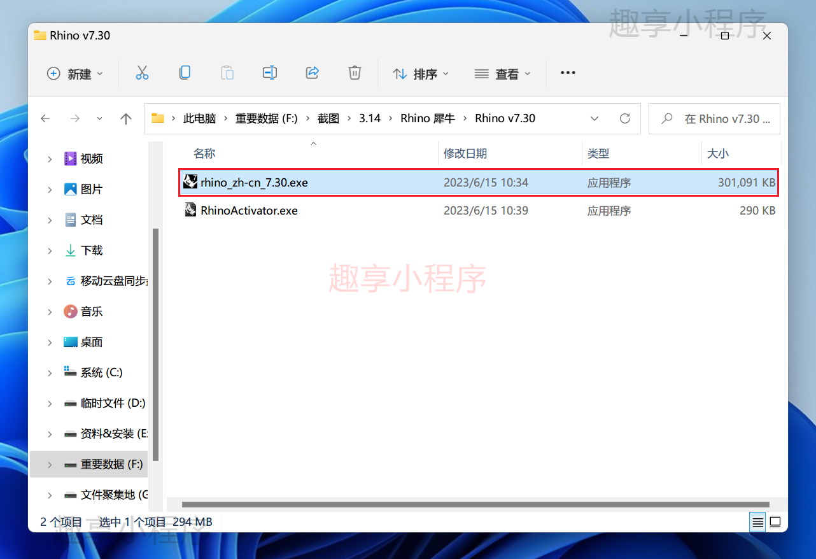The height and width of the screenshot is (559, 816).
Task: Click the 290 KB size cell
Action: (x=757, y=210)
